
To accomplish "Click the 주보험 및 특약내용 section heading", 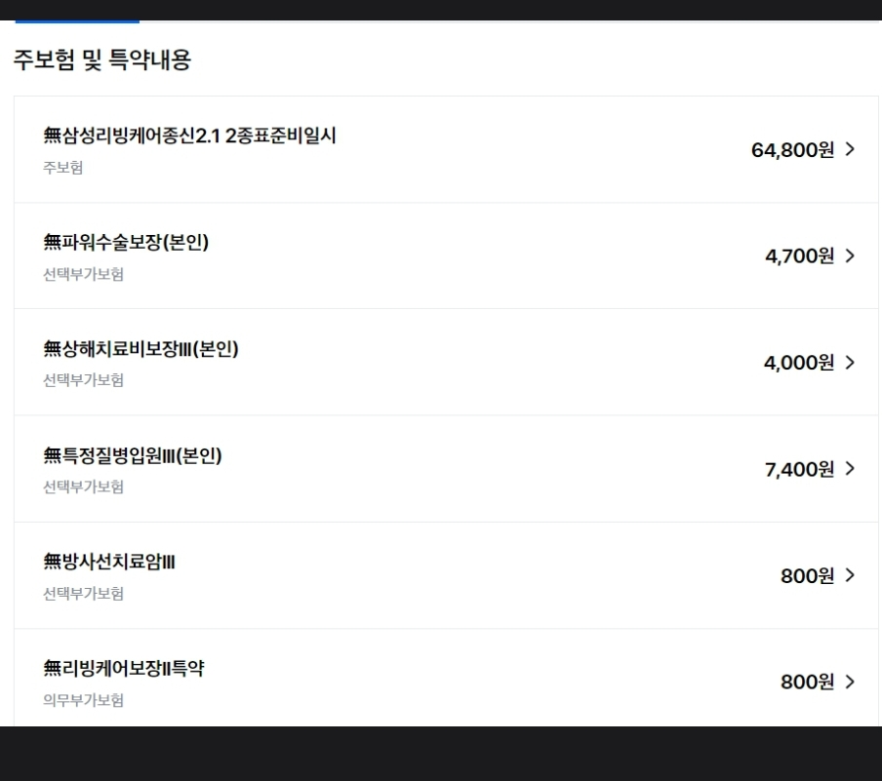I will (101, 60).
